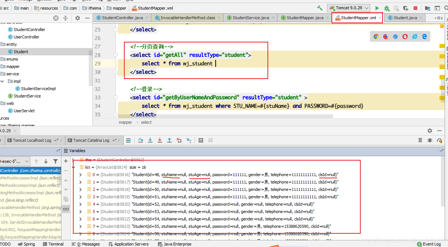
Task: Run the Tomcat configuration with green play icon
Action: tap(377, 8)
